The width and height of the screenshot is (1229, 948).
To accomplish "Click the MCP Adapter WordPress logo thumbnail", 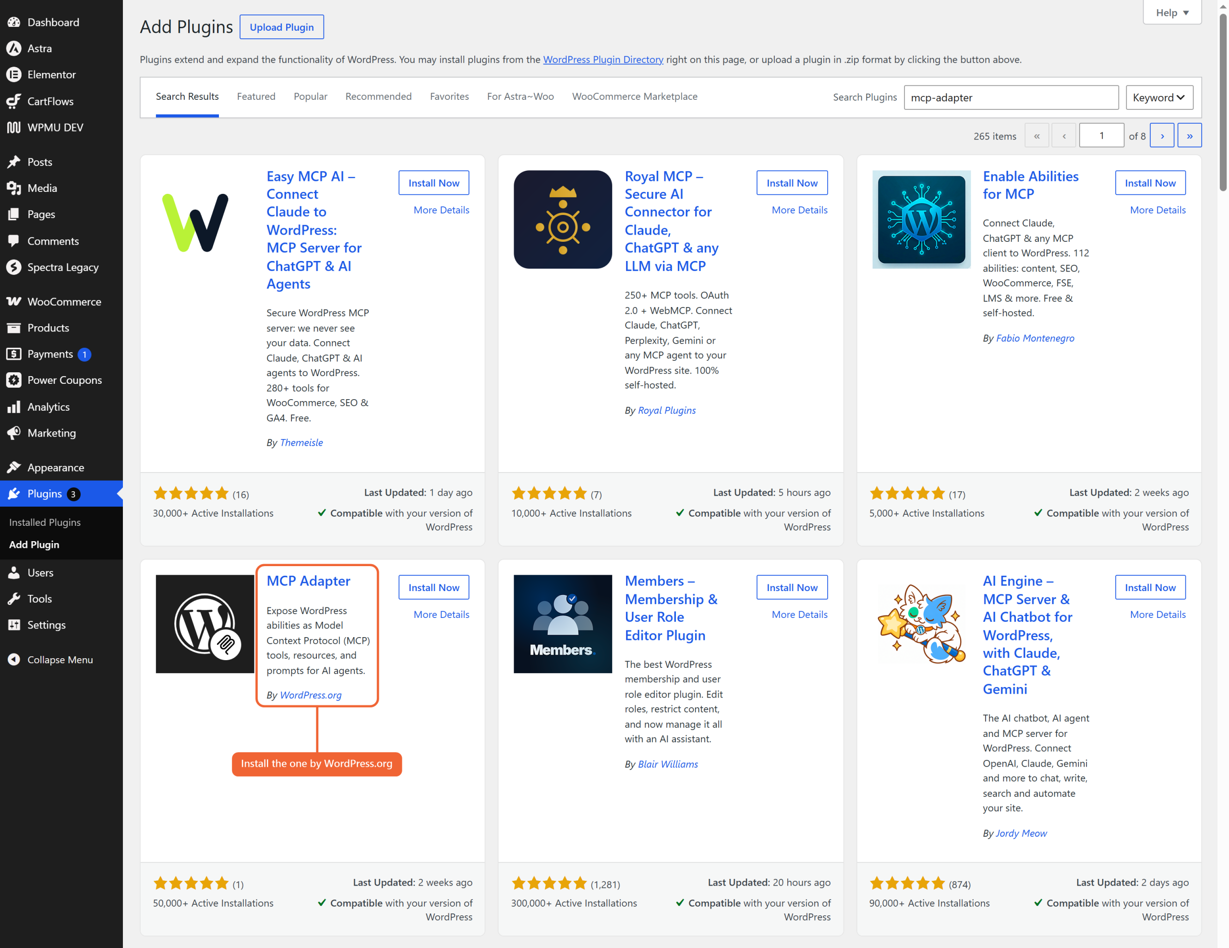I will pos(205,624).
